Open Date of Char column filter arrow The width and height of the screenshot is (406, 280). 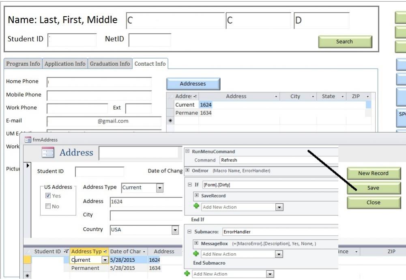coord(144,252)
